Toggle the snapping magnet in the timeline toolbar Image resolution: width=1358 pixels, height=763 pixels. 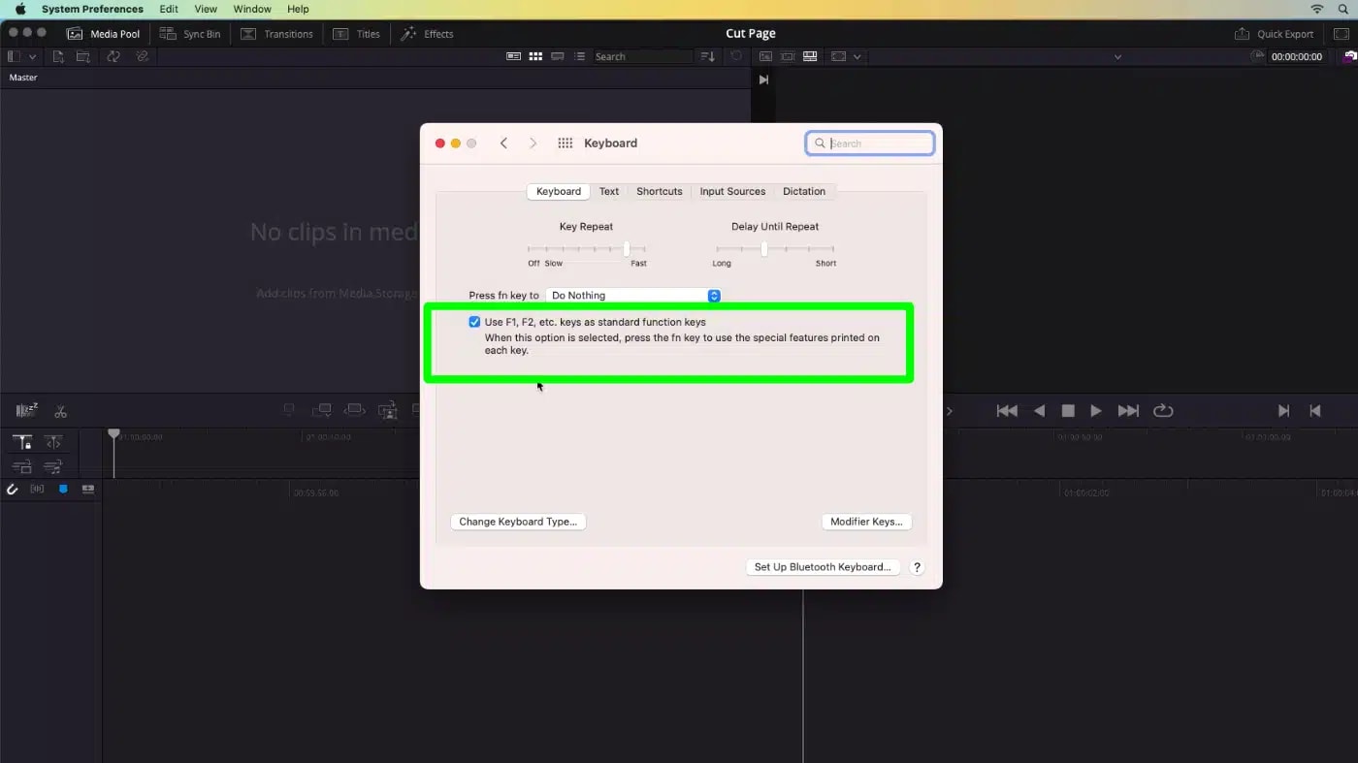(13, 489)
